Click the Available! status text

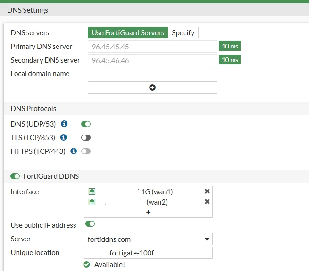pyautogui.click(x=109, y=265)
